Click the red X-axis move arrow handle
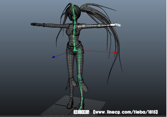This screenshot has height=117, width=167. coord(116,52)
